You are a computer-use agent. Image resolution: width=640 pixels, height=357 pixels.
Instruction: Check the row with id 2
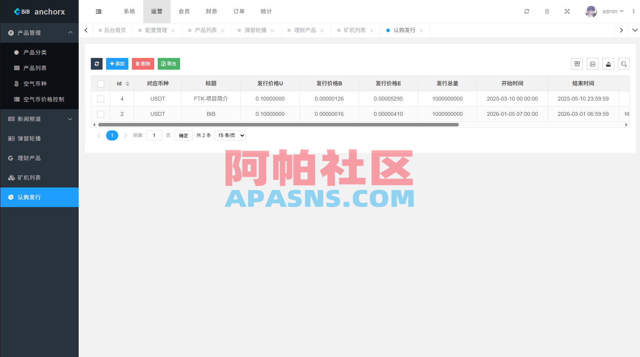[101, 114]
